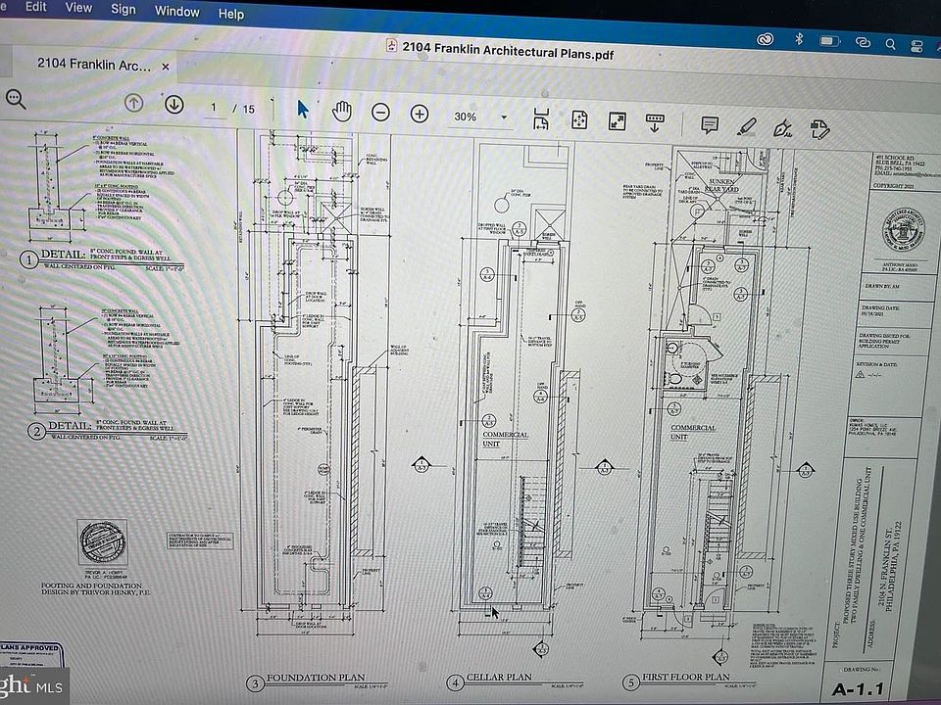Click the "SUNKEN REAR YARD" label

(721, 185)
